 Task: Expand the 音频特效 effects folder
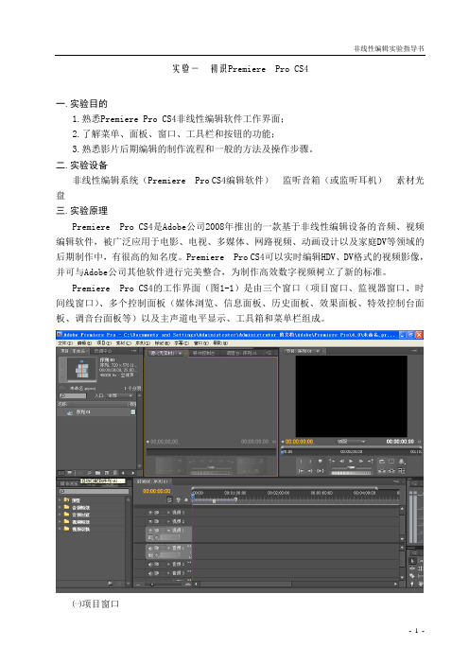pyautogui.click(x=60, y=507)
